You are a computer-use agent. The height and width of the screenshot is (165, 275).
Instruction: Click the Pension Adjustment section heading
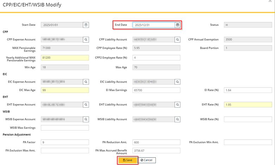[x=17, y=135]
